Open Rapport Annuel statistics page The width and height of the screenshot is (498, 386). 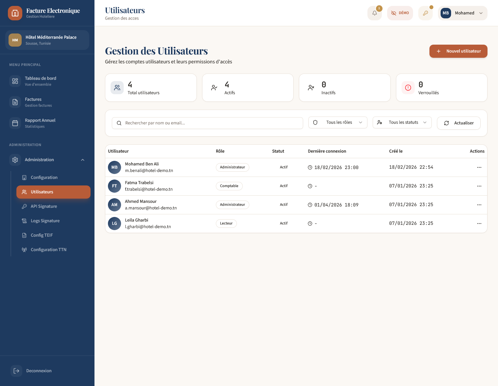(x=40, y=123)
